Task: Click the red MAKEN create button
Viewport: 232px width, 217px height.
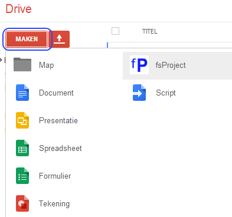Action: 27,39
